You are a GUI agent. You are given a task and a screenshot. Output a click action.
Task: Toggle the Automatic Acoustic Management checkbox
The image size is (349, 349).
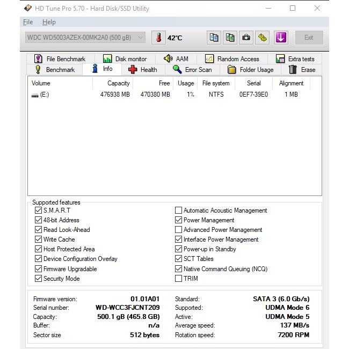[x=178, y=210]
